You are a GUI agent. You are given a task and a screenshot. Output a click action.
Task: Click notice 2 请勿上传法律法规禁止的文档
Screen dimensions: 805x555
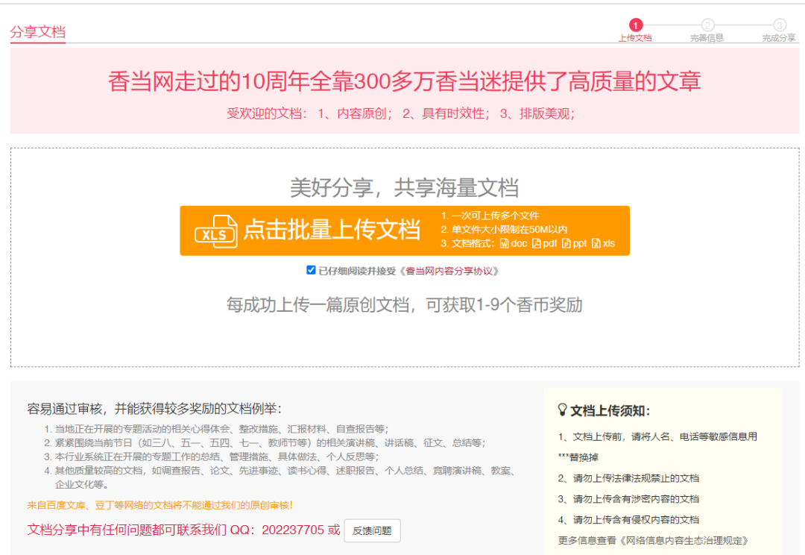629,478
